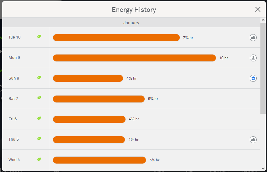This screenshot has width=267, height=172.
Task: Click the green leaf on Sun 8
Action: (x=39, y=77)
